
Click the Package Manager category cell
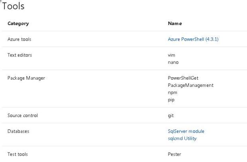point(26,78)
